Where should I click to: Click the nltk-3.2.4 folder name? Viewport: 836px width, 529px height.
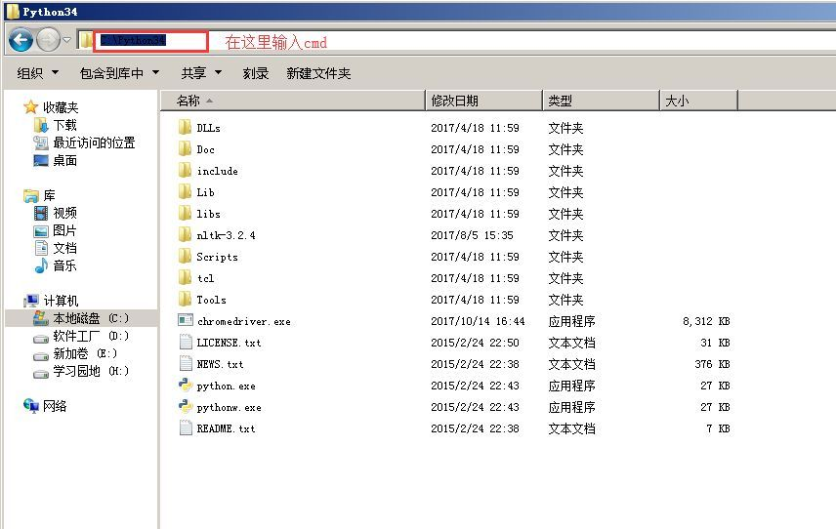(x=226, y=235)
